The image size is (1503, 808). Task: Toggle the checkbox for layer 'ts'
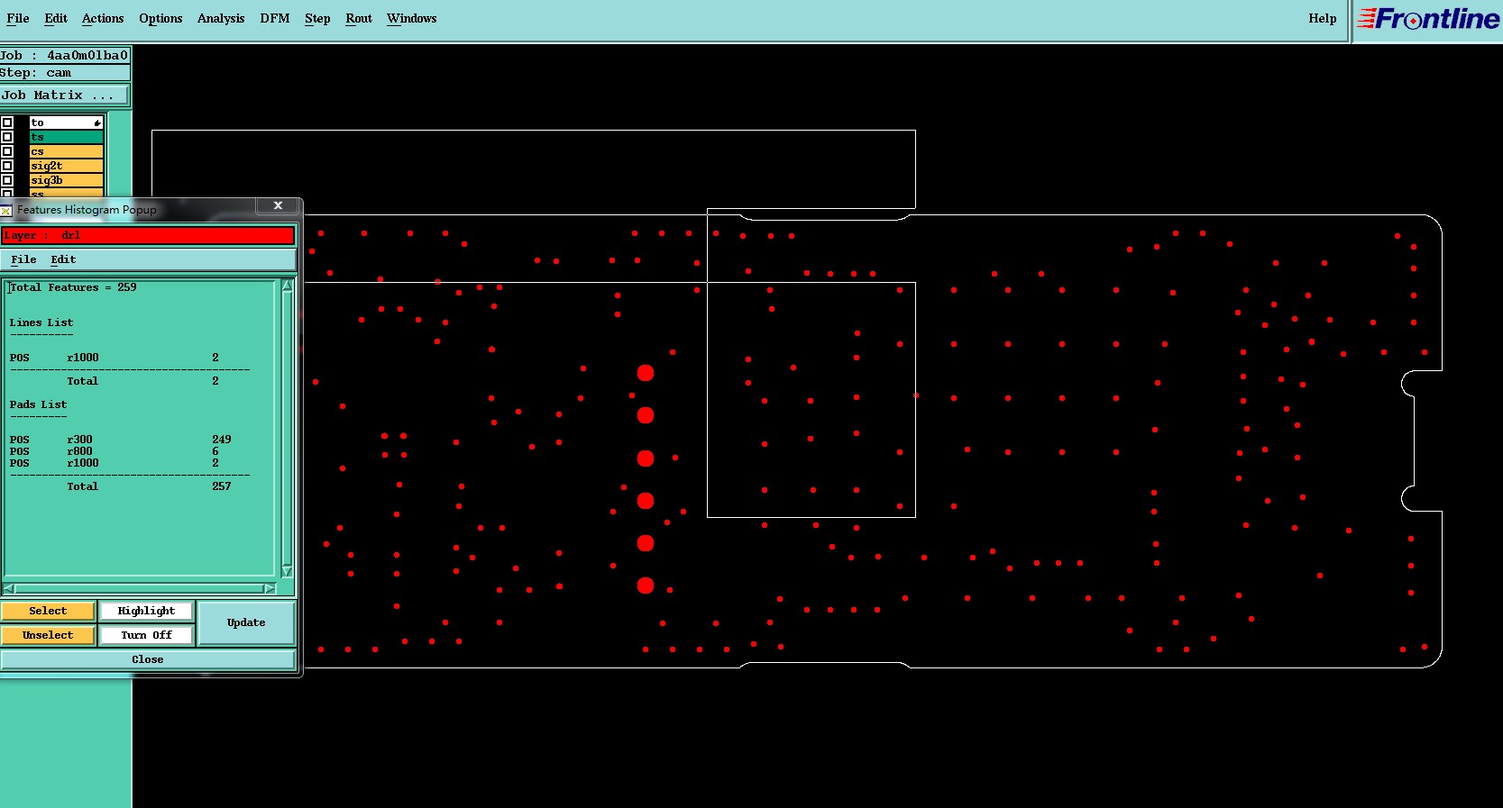point(7,137)
